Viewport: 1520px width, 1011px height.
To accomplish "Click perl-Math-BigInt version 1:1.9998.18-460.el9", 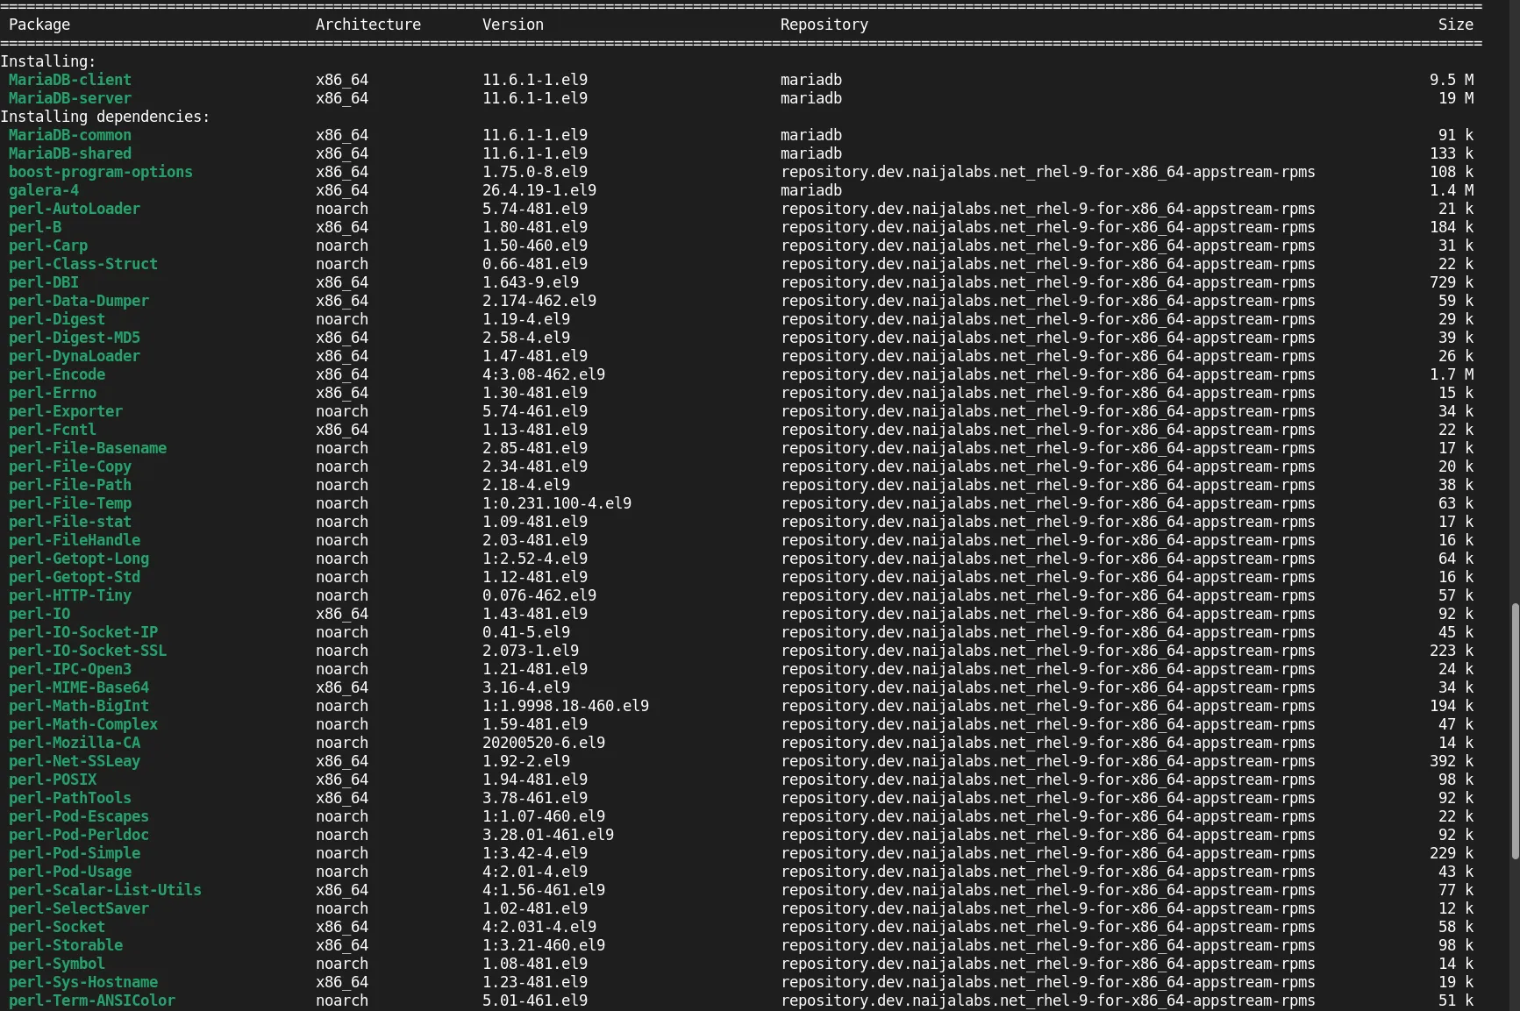I will [x=566, y=706].
